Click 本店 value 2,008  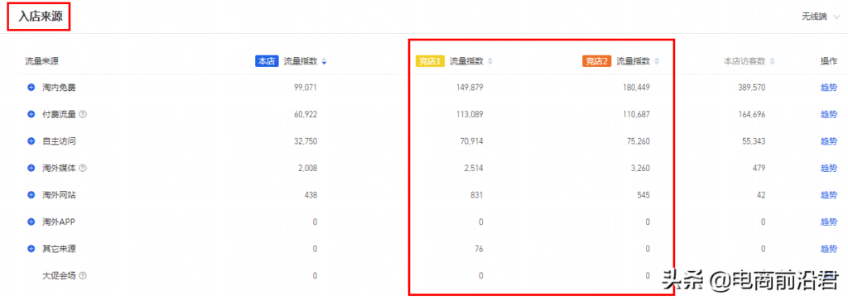[308, 168]
